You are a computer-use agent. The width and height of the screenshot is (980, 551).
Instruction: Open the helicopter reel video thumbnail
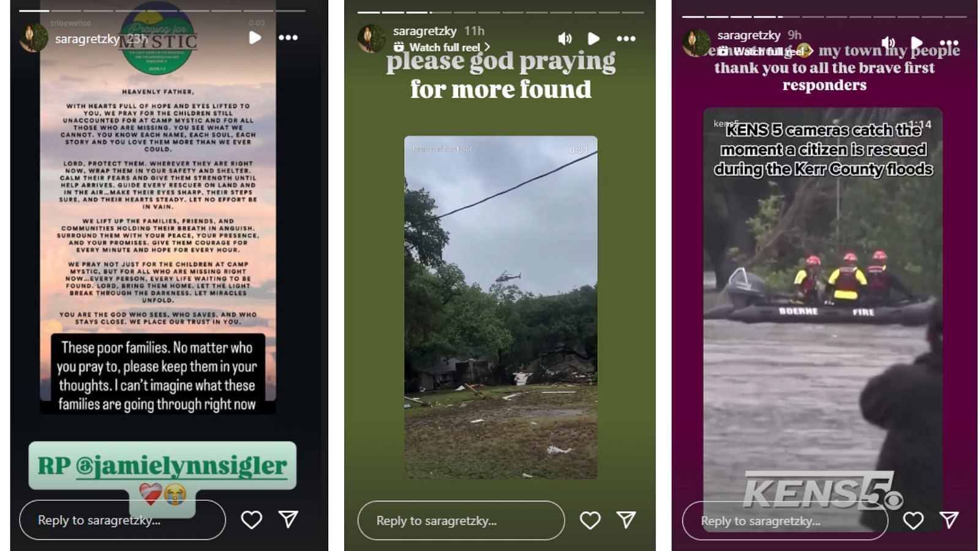coord(500,307)
